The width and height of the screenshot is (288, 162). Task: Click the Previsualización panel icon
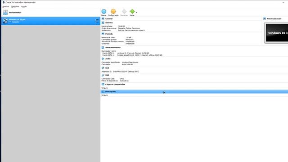click(x=265, y=19)
